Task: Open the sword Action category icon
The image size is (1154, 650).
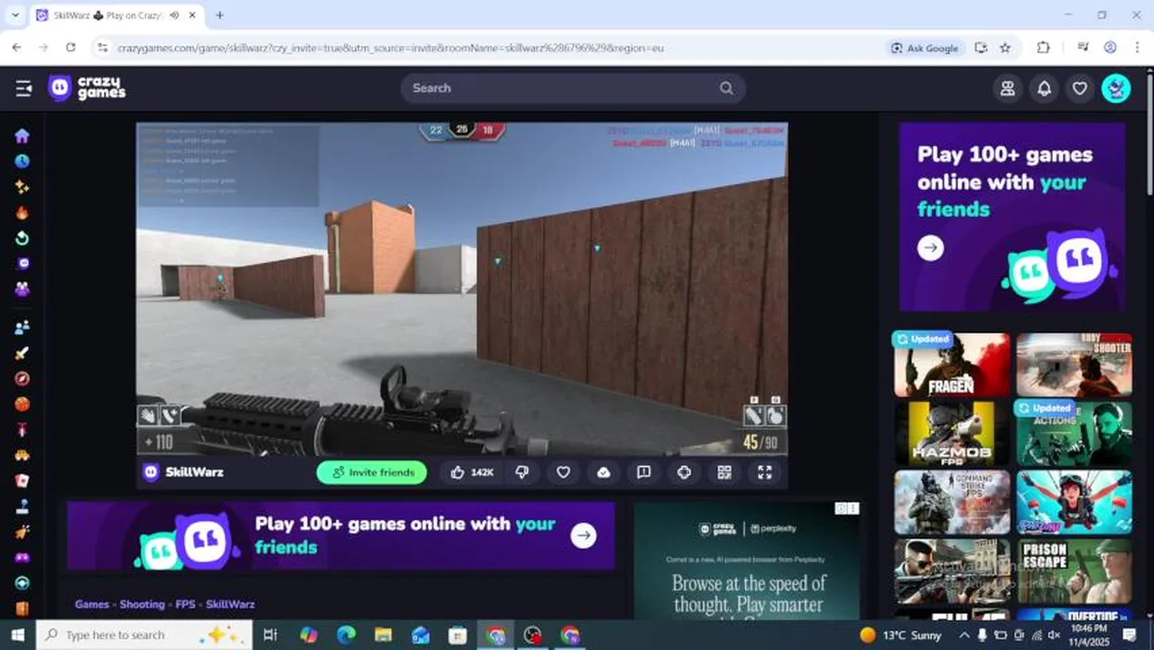Action: point(22,353)
